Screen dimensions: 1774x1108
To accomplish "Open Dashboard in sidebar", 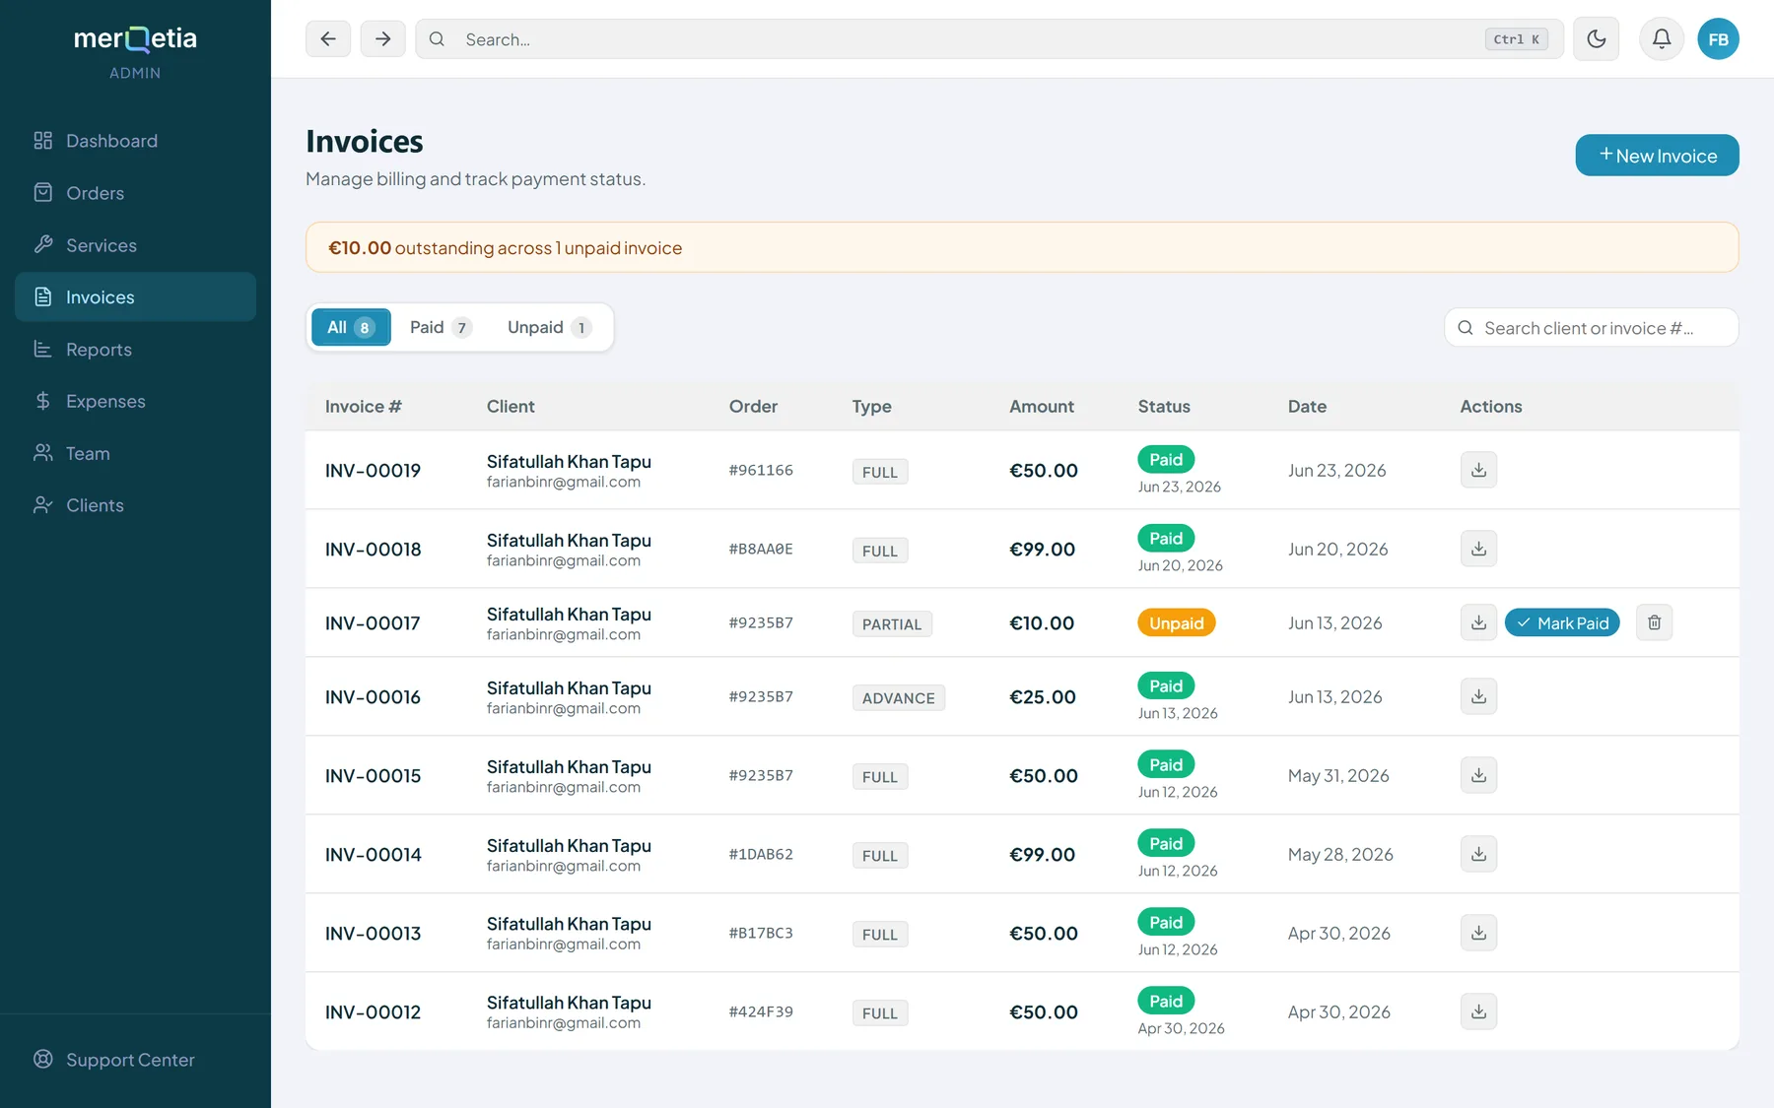I will [x=135, y=141].
